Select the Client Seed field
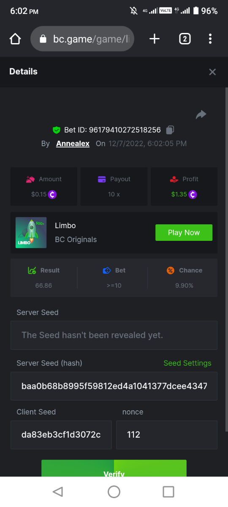Screen dimensions: 228x507 click(x=61, y=435)
